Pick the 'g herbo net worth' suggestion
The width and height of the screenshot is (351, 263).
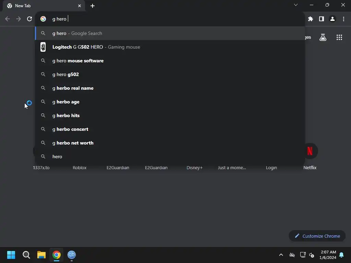point(170,143)
